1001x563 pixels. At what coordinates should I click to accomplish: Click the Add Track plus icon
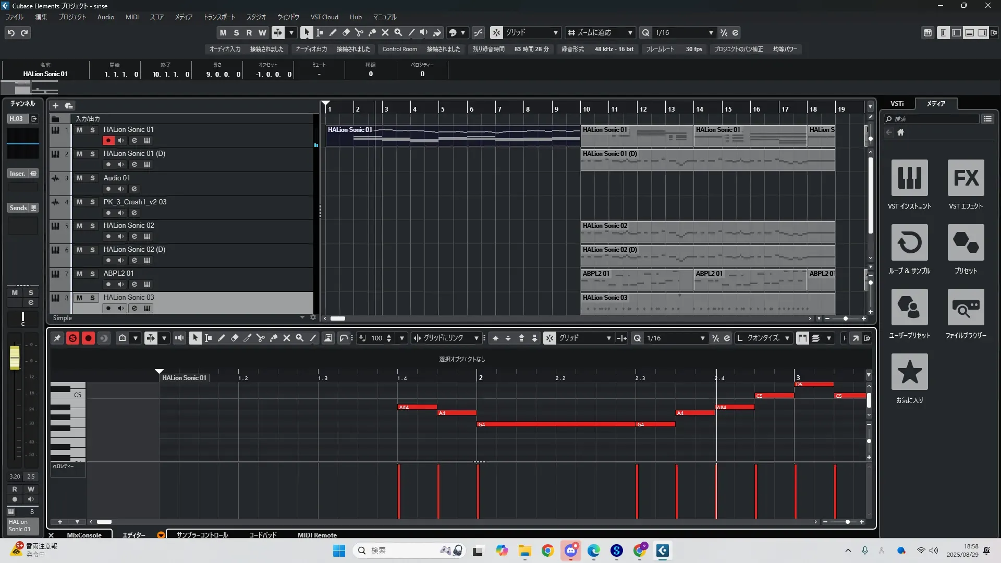[x=55, y=105]
